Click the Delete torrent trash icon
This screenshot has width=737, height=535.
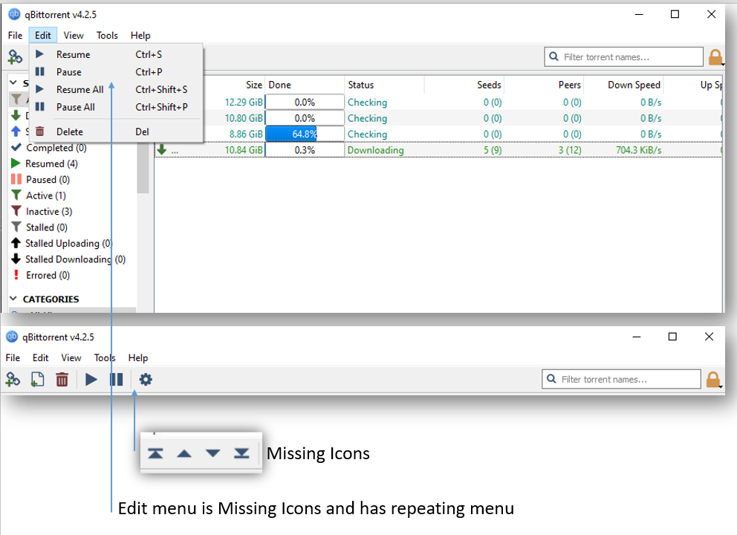click(x=62, y=380)
